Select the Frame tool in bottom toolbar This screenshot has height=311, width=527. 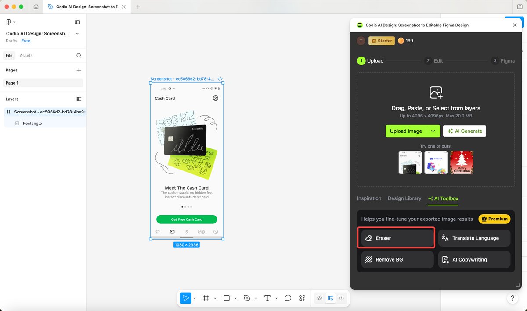coord(206,298)
